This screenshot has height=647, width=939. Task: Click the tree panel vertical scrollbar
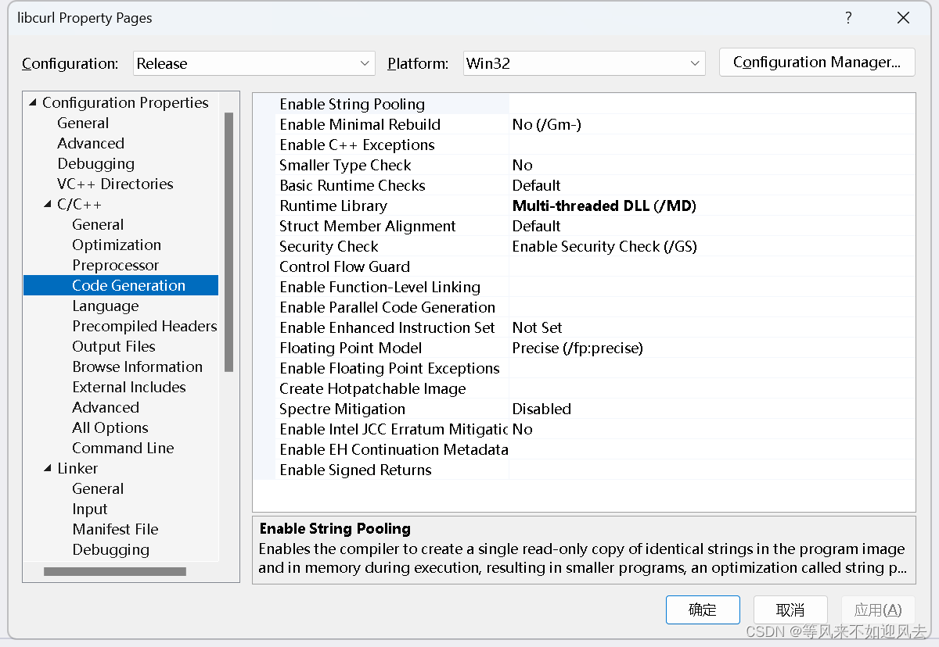pos(228,241)
